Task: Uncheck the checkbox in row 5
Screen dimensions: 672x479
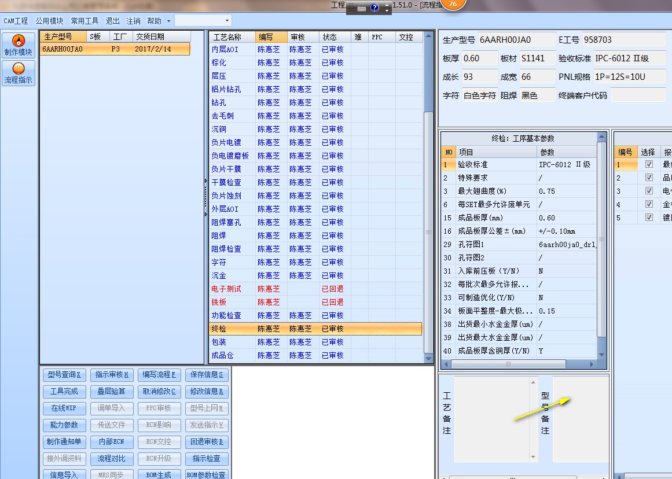Action: [x=649, y=217]
